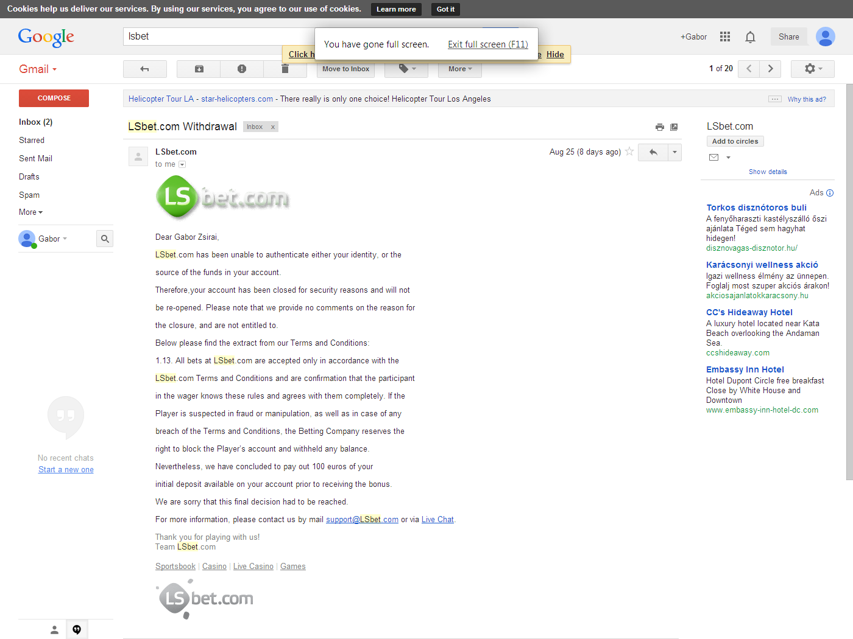The image size is (853, 639).
Task: Add LSbet.com to circles
Action: pos(735,141)
